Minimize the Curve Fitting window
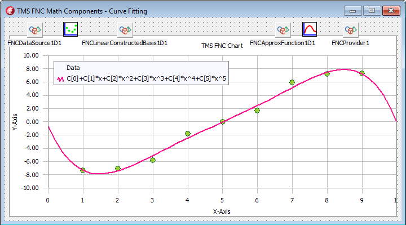Viewport: 406px width, 225px height. coord(352,11)
